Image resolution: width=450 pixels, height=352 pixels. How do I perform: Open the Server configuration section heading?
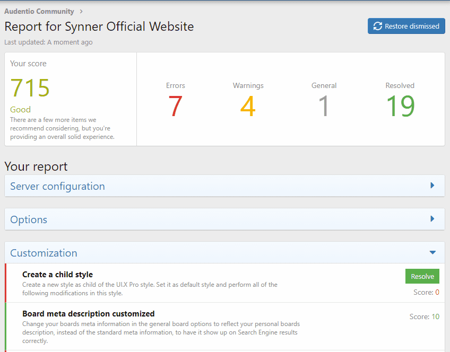(57, 186)
